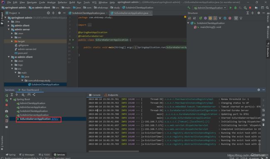Open the Navigate menu
This screenshot has width=270, height=159.
tap(32, 2)
